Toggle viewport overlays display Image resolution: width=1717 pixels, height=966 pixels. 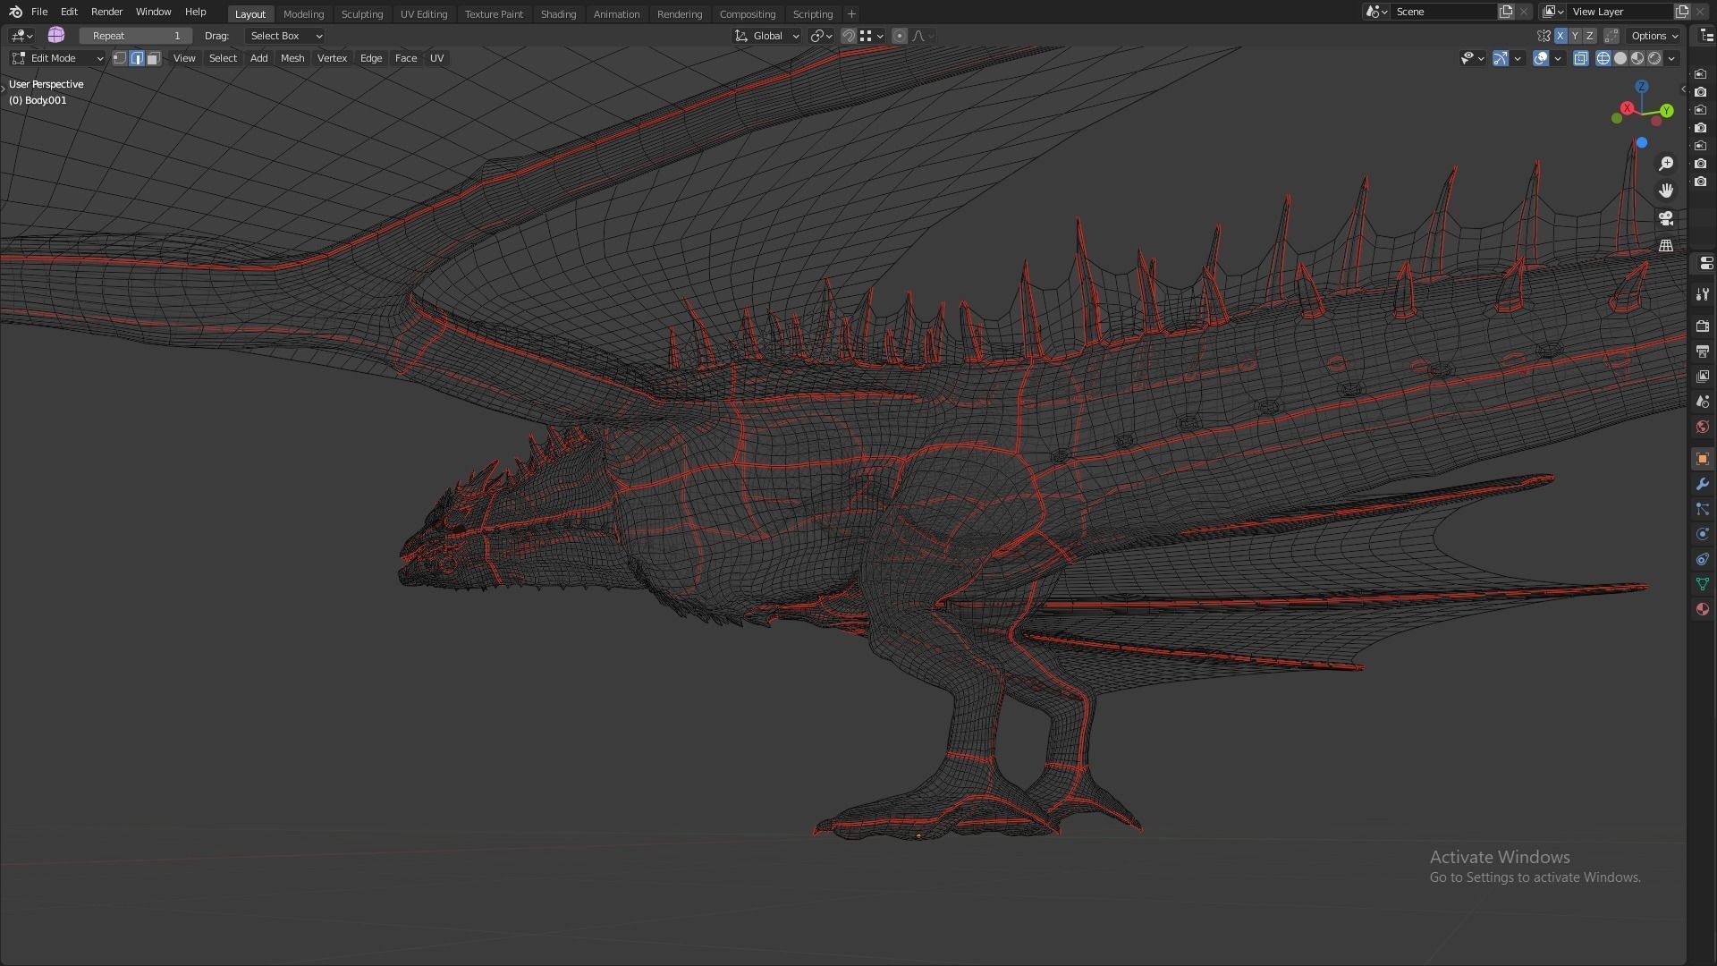click(1541, 58)
